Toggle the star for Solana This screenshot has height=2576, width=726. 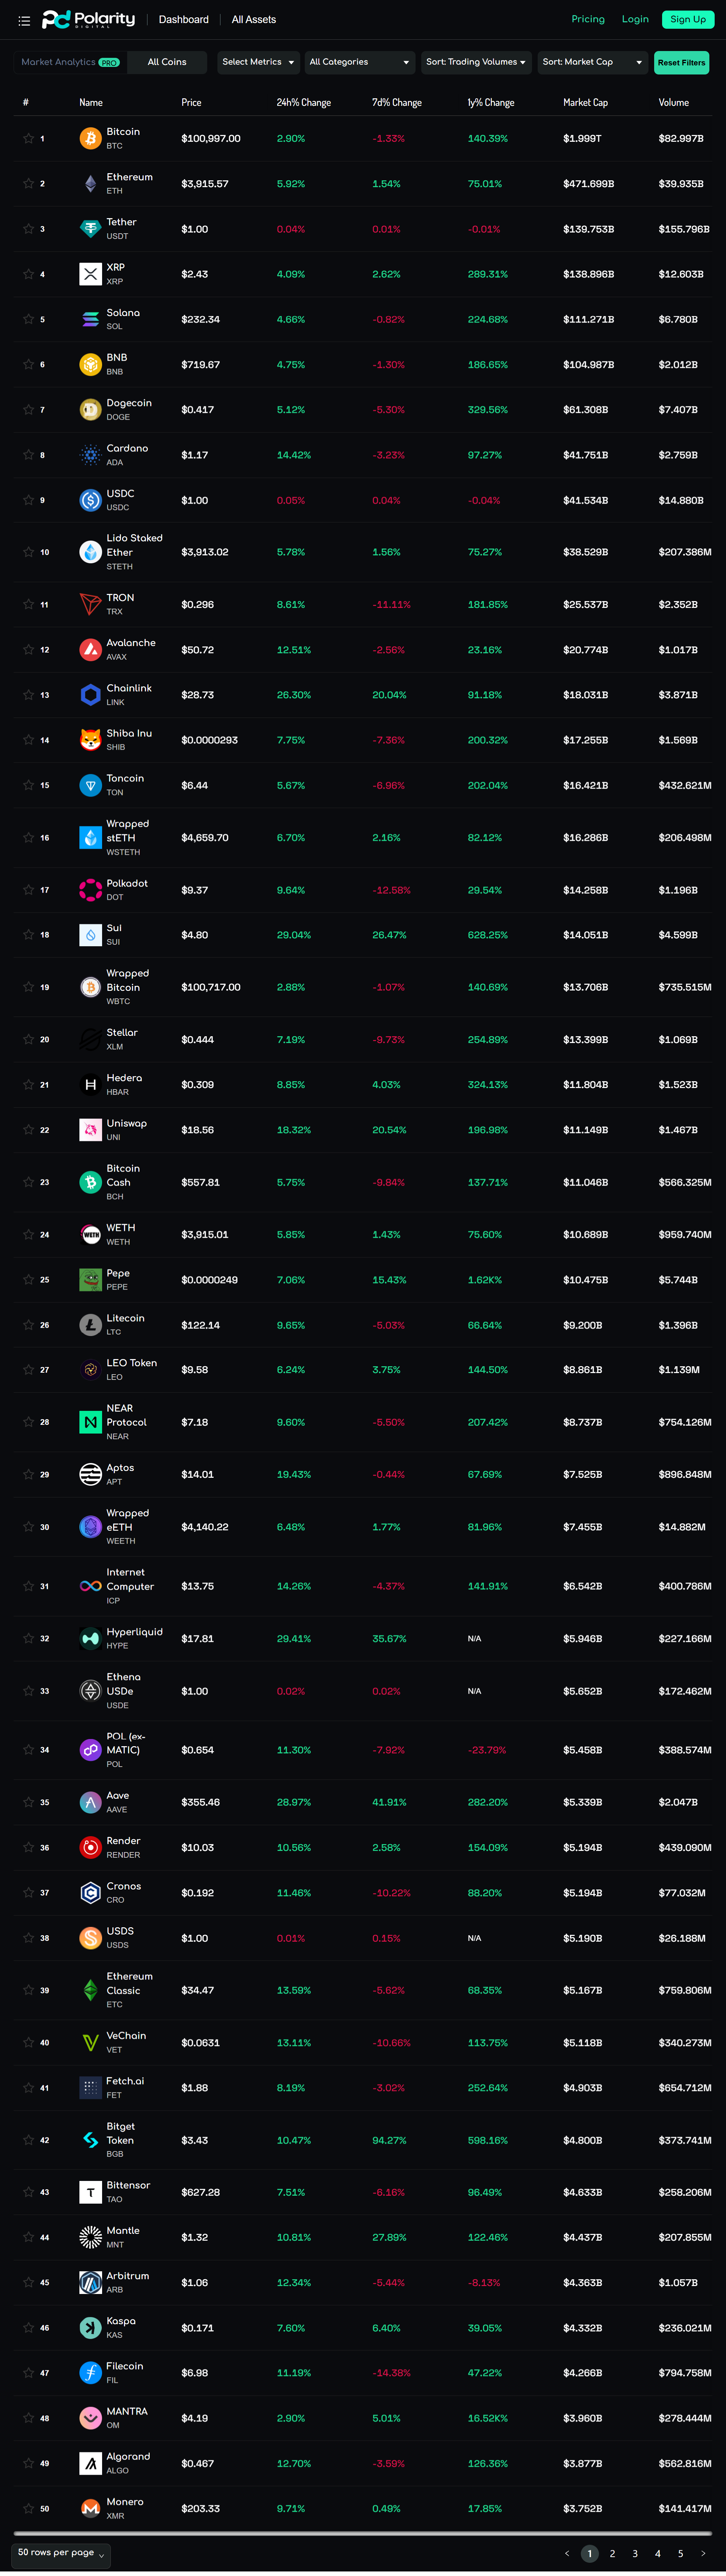point(28,319)
